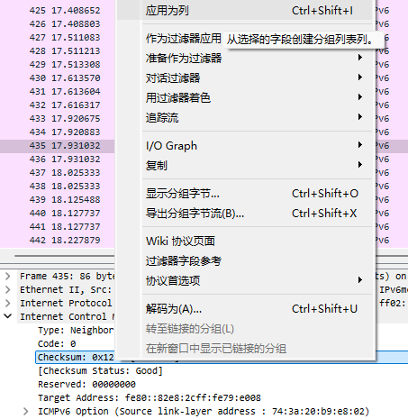Expand the ICMPv6 Option tree node
The width and height of the screenshot is (408, 419).
tap(26, 411)
